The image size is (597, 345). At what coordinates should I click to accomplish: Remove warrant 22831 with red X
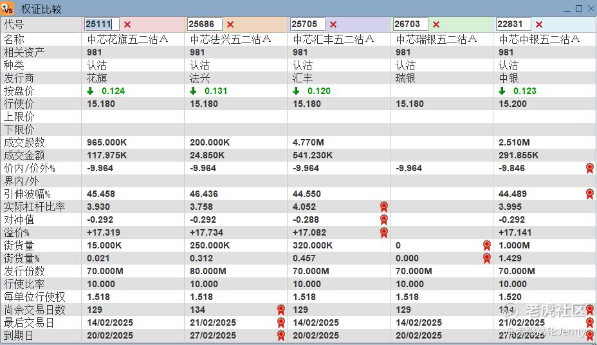click(538, 24)
